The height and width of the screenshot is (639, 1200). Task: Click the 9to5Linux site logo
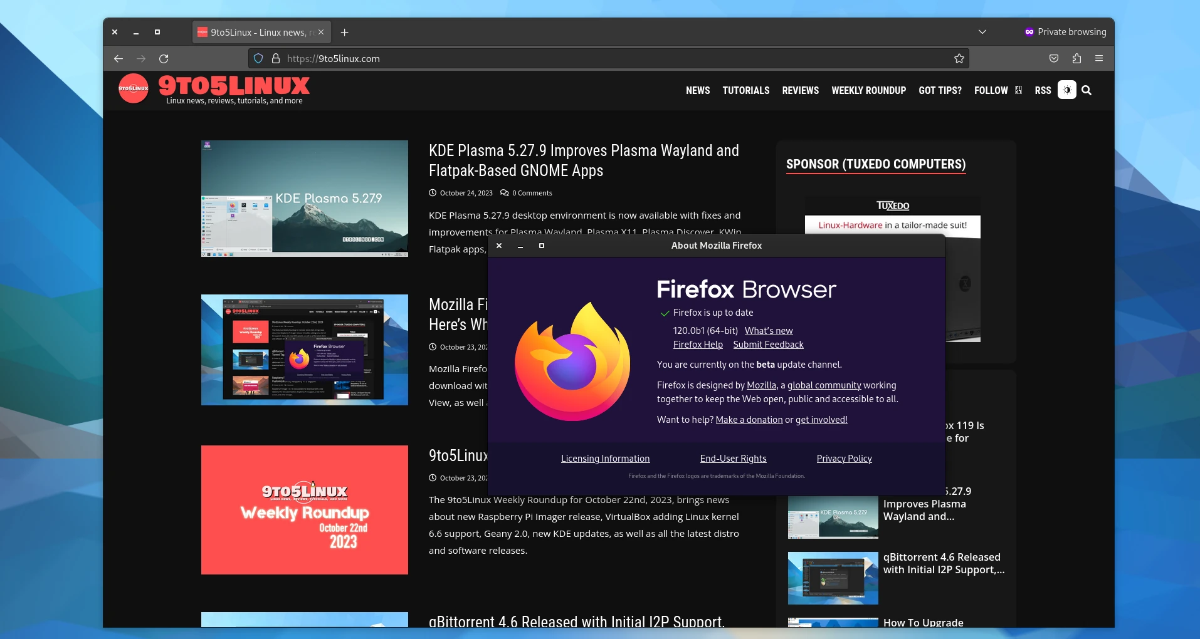213,87
